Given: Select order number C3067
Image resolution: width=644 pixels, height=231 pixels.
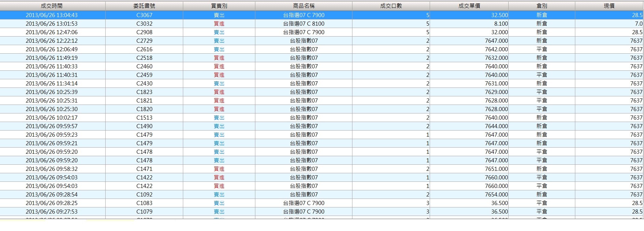Looking at the screenshot, I should pos(144,15).
